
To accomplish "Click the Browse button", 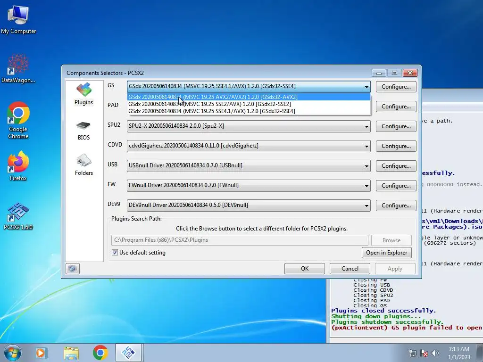I will (x=391, y=240).
